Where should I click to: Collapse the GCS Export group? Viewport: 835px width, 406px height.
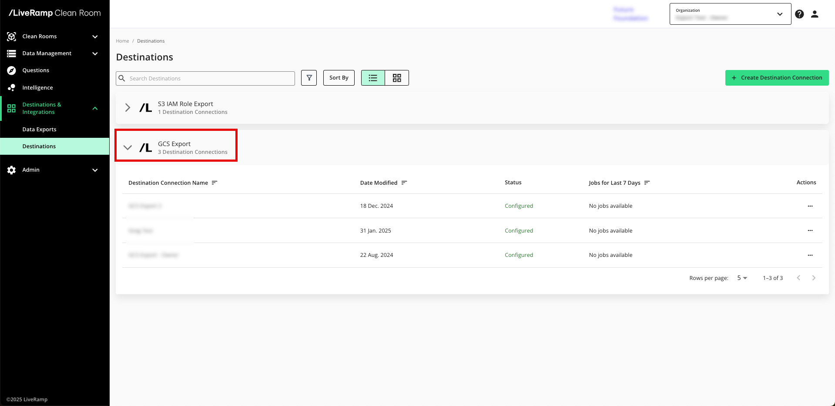[x=127, y=147]
